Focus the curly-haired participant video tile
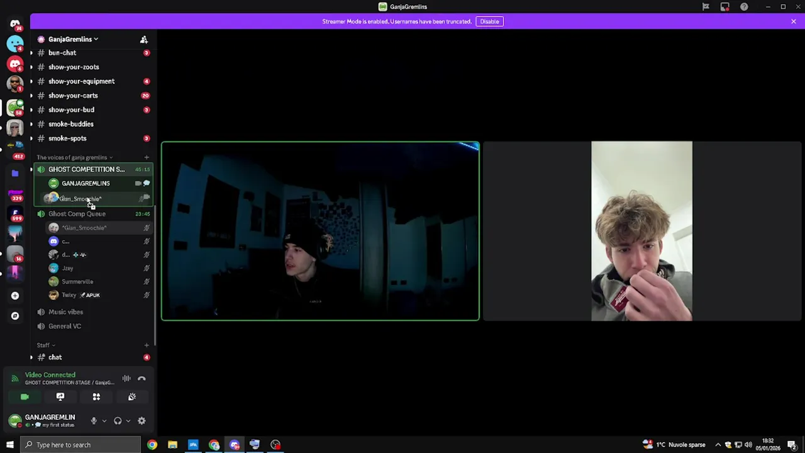805x453 pixels. 641,232
